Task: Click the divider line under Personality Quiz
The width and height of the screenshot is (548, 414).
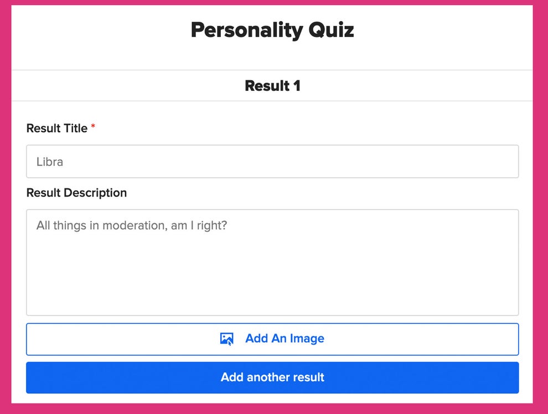Action: pos(272,69)
